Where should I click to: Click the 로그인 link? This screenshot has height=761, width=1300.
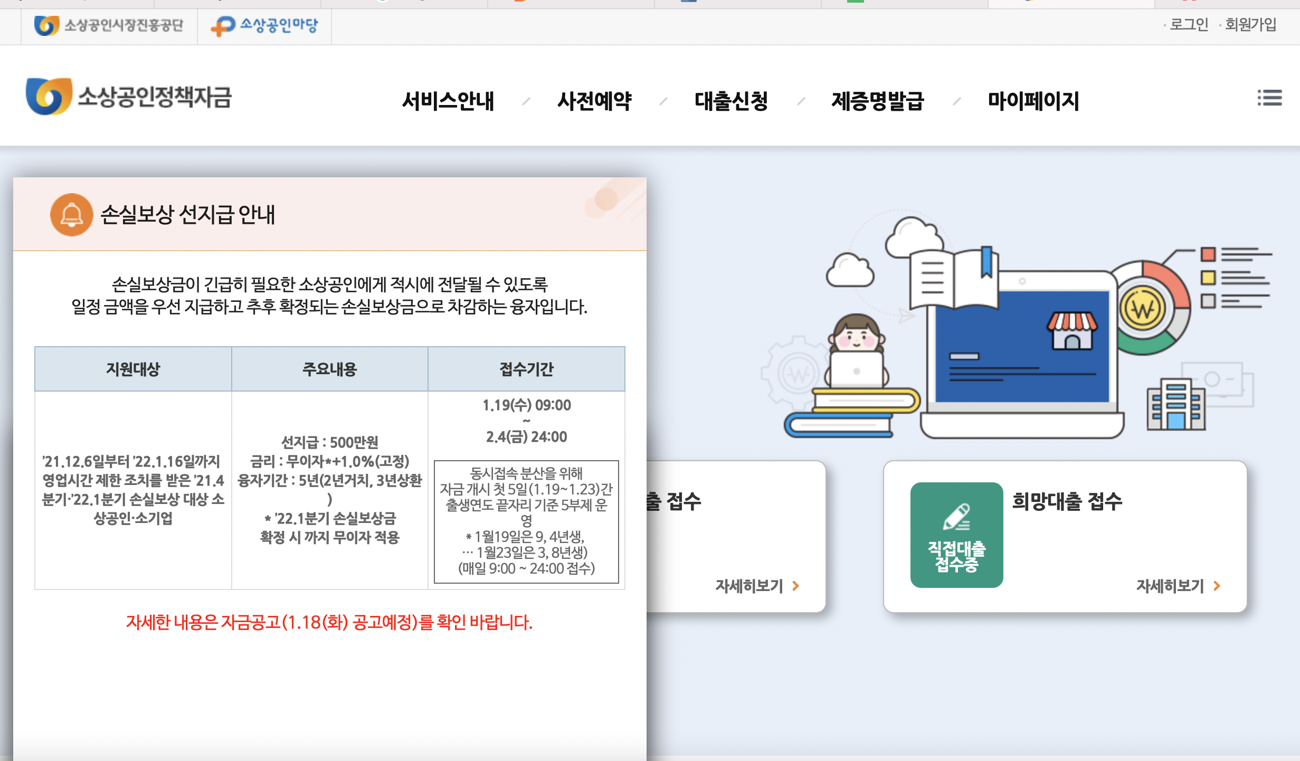pyautogui.click(x=1189, y=24)
